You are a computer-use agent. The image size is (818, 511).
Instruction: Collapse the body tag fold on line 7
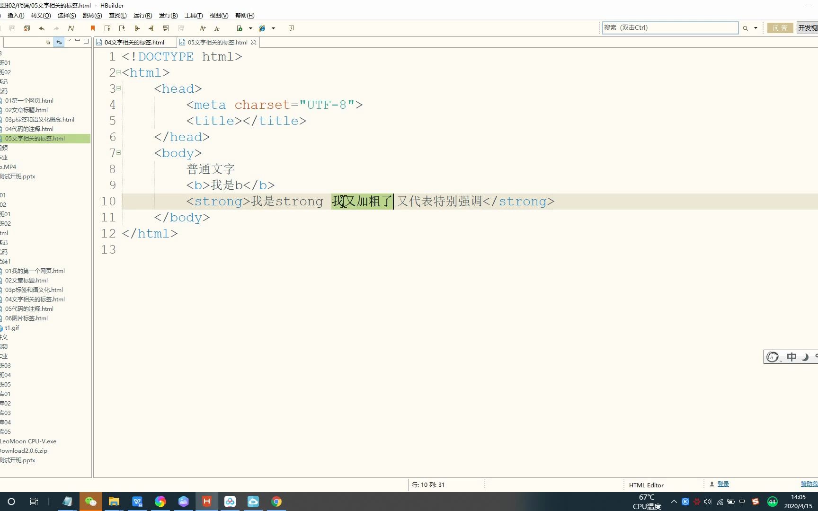tap(118, 153)
